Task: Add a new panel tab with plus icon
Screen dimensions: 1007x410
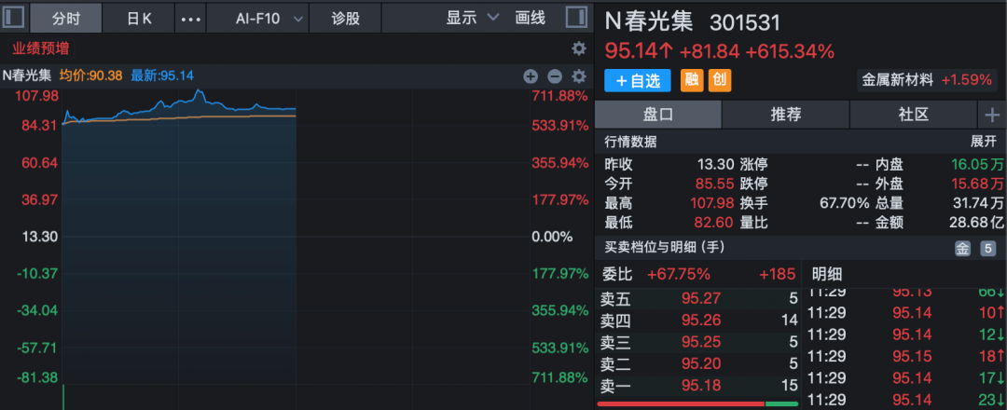Action: click(992, 115)
